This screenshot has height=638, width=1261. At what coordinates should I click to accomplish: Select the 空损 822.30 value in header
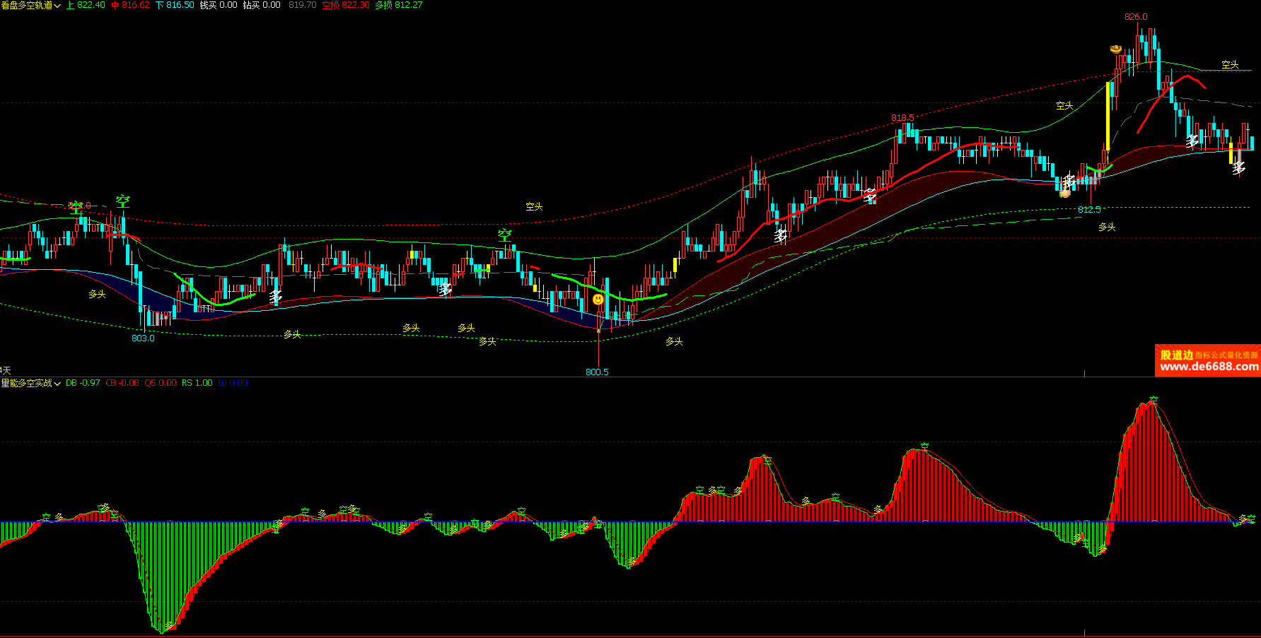(345, 5)
